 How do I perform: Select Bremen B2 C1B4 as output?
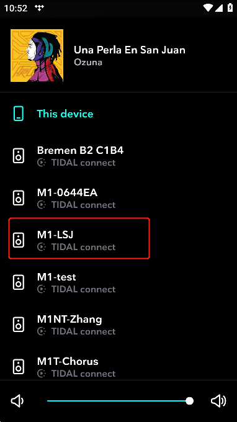(118, 156)
